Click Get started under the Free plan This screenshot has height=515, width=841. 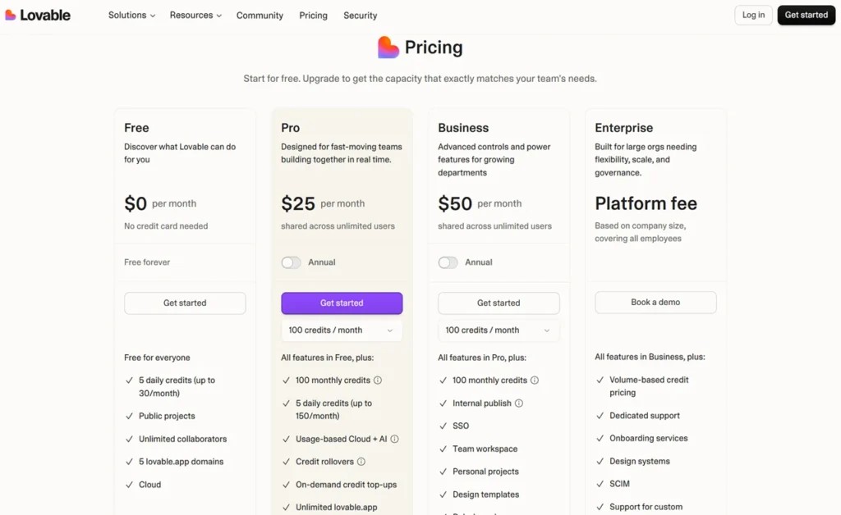(x=185, y=303)
